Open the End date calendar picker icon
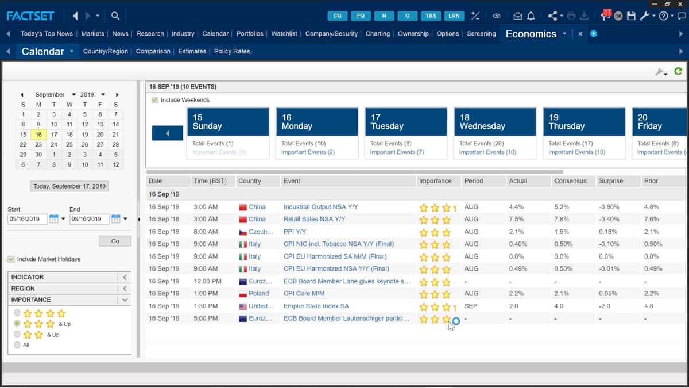 115,218
